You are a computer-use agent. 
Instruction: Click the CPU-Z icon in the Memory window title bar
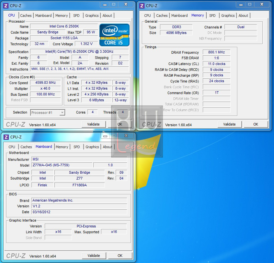[142, 6]
